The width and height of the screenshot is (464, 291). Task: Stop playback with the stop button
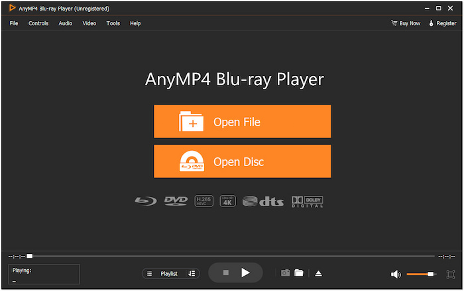226,272
